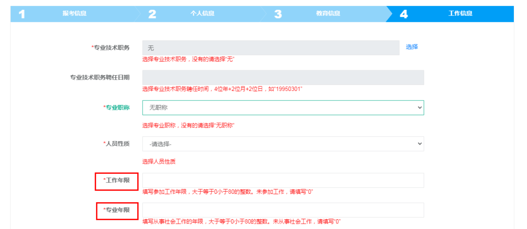Open the 教育信息 step tab

(328, 14)
